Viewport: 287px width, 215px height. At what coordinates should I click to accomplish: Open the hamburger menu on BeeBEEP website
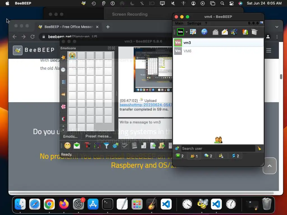269,50
